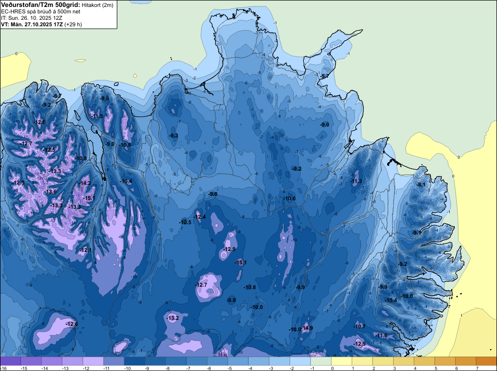Image resolution: width=497 pixels, height=371 pixels.
Task: Click the legend label 2
Action: click(x=374, y=369)
